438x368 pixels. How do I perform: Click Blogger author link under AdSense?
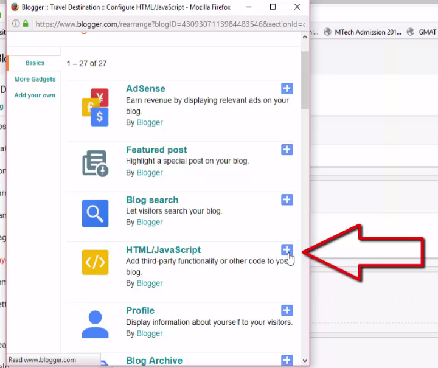[x=150, y=123]
